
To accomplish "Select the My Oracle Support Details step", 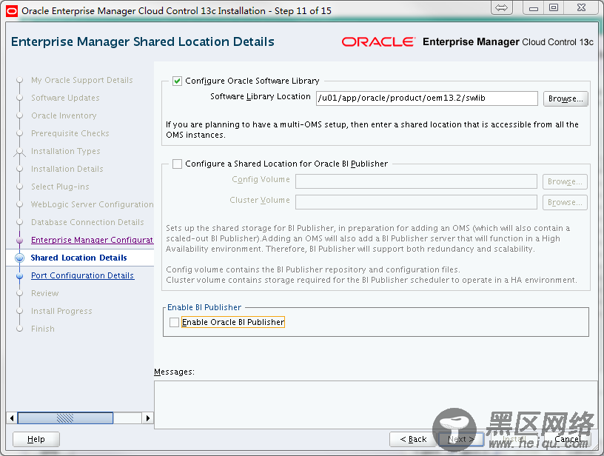I will coord(82,80).
